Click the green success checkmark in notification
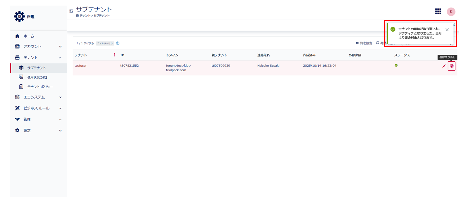 pos(393,29)
